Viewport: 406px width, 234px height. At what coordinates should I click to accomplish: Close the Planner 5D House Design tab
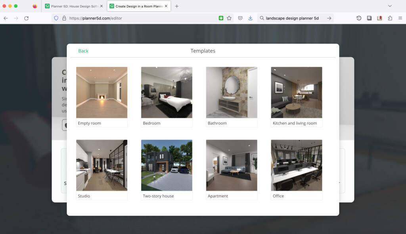tap(101, 6)
